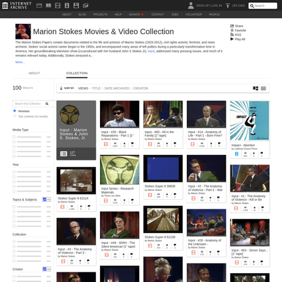Viewport: 282px width, 282px height.
Task: Open Projects in the navigation bar
Action: (101, 14)
